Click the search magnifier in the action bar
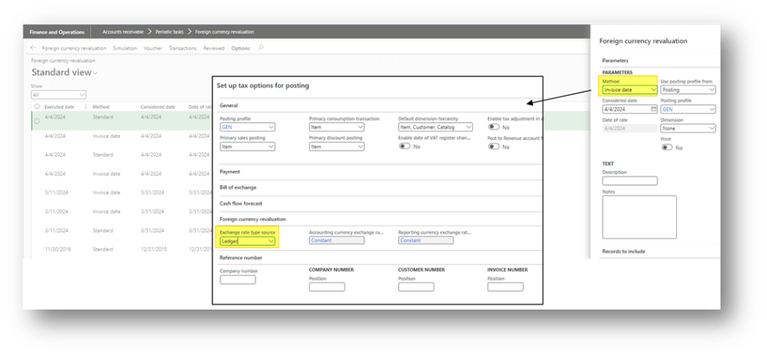 pyautogui.click(x=260, y=48)
